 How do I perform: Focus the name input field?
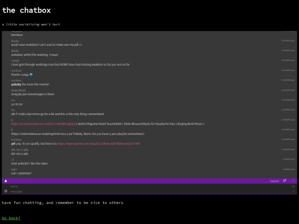point(149,186)
